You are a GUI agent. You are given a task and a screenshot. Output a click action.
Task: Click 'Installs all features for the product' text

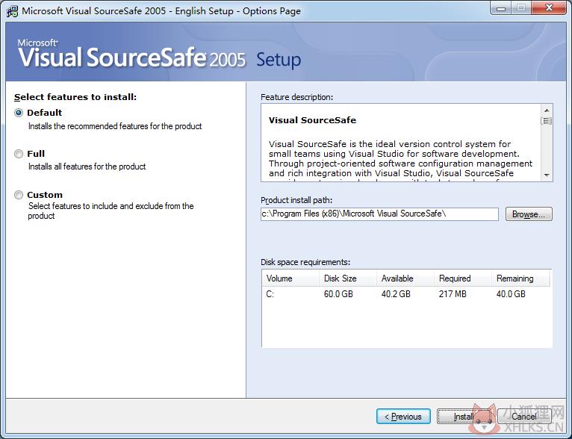point(87,166)
